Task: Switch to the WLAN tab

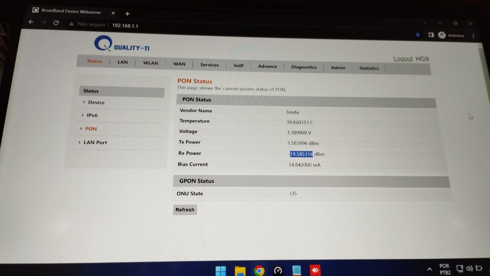Action: coord(150,63)
